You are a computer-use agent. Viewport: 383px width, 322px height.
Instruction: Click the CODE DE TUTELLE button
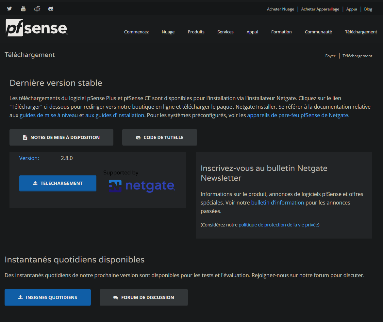click(x=159, y=137)
